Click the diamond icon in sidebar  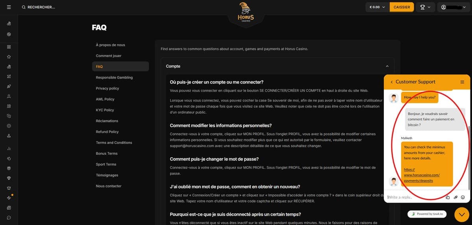[x=9, y=178]
